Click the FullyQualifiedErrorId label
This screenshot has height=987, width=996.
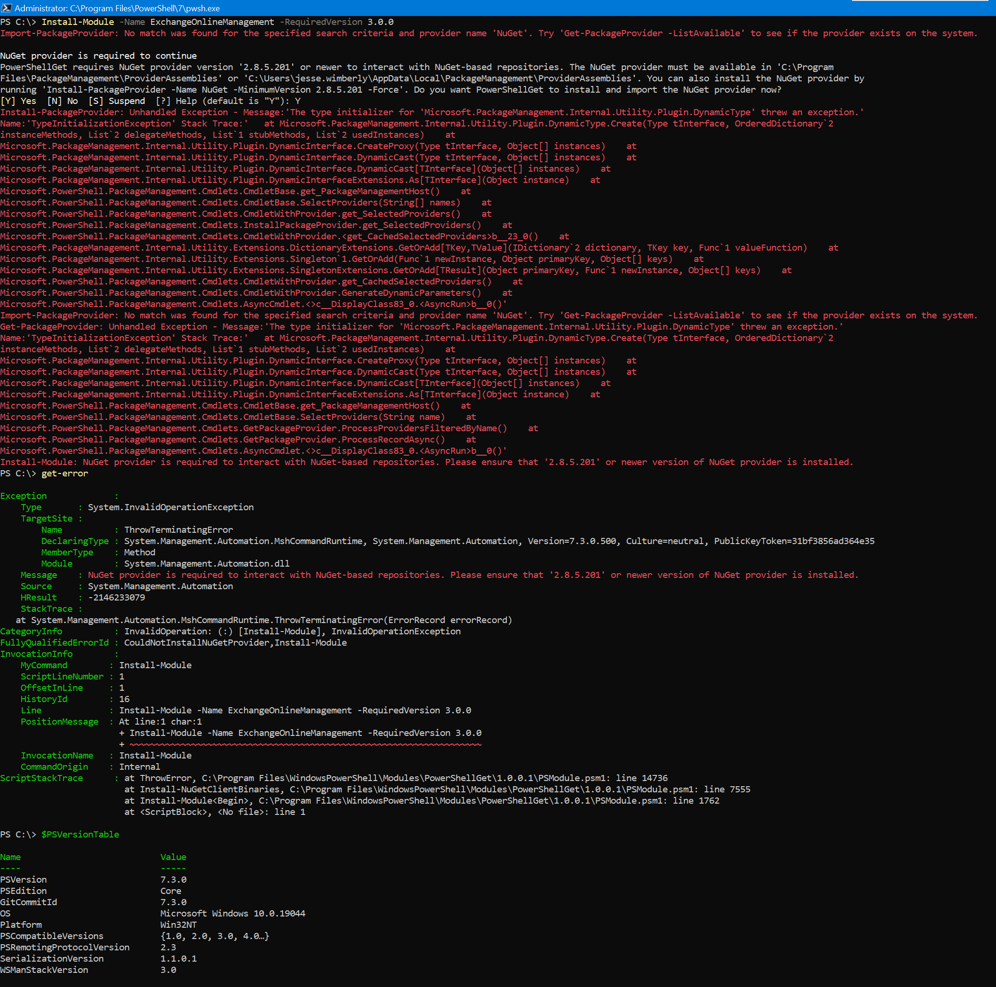coord(55,643)
